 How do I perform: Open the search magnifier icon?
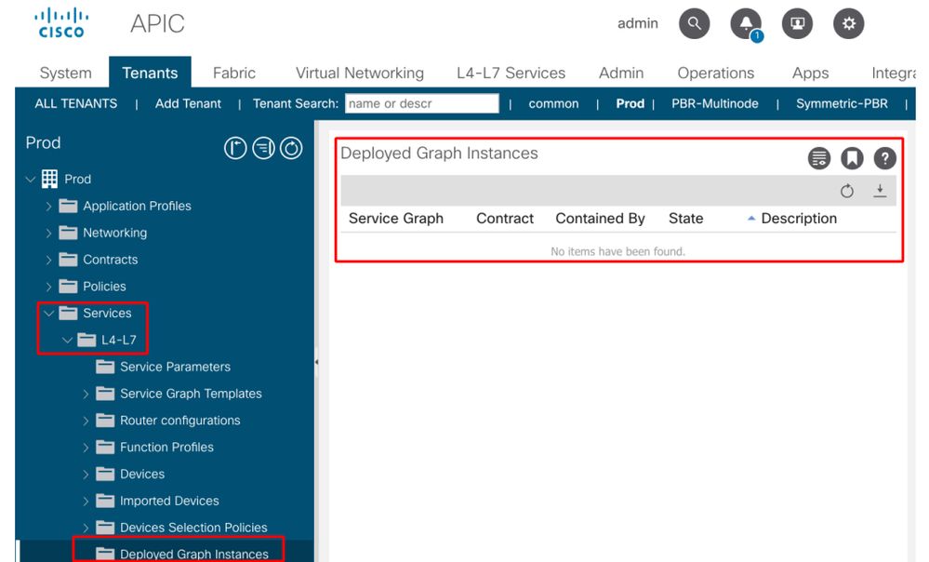695,23
